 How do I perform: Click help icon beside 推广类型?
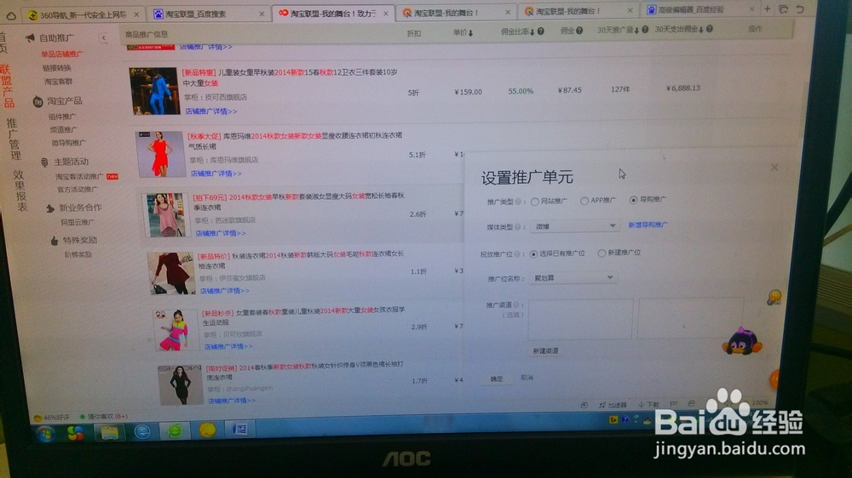[518, 202]
